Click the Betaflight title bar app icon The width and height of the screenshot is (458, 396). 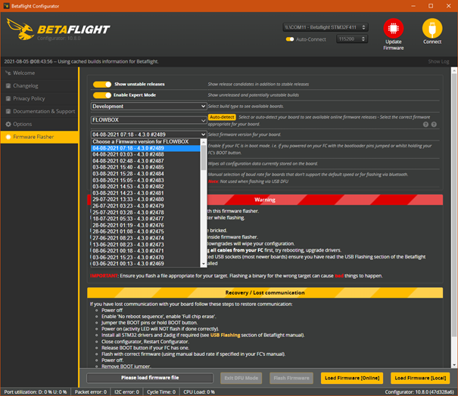tap(6, 6)
